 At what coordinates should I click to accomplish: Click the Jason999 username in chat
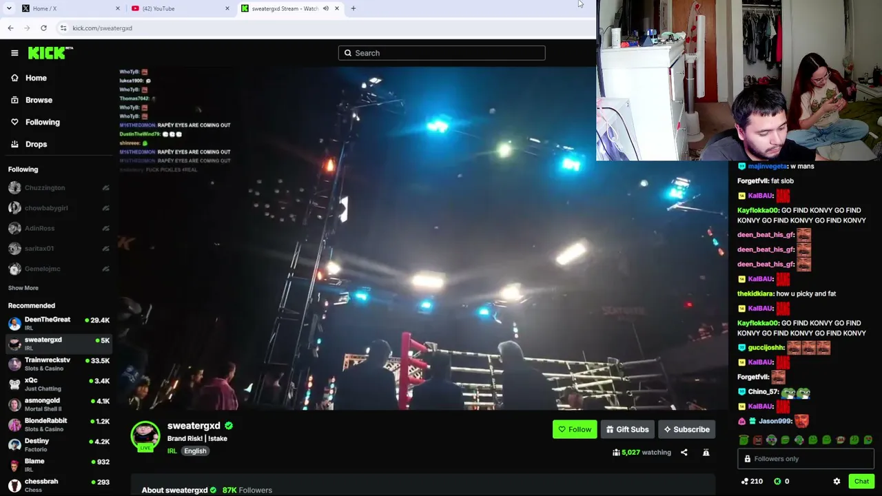click(775, 421)
